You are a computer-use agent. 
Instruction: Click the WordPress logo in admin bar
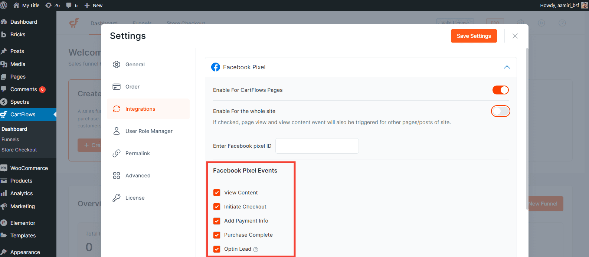(4, 5)
